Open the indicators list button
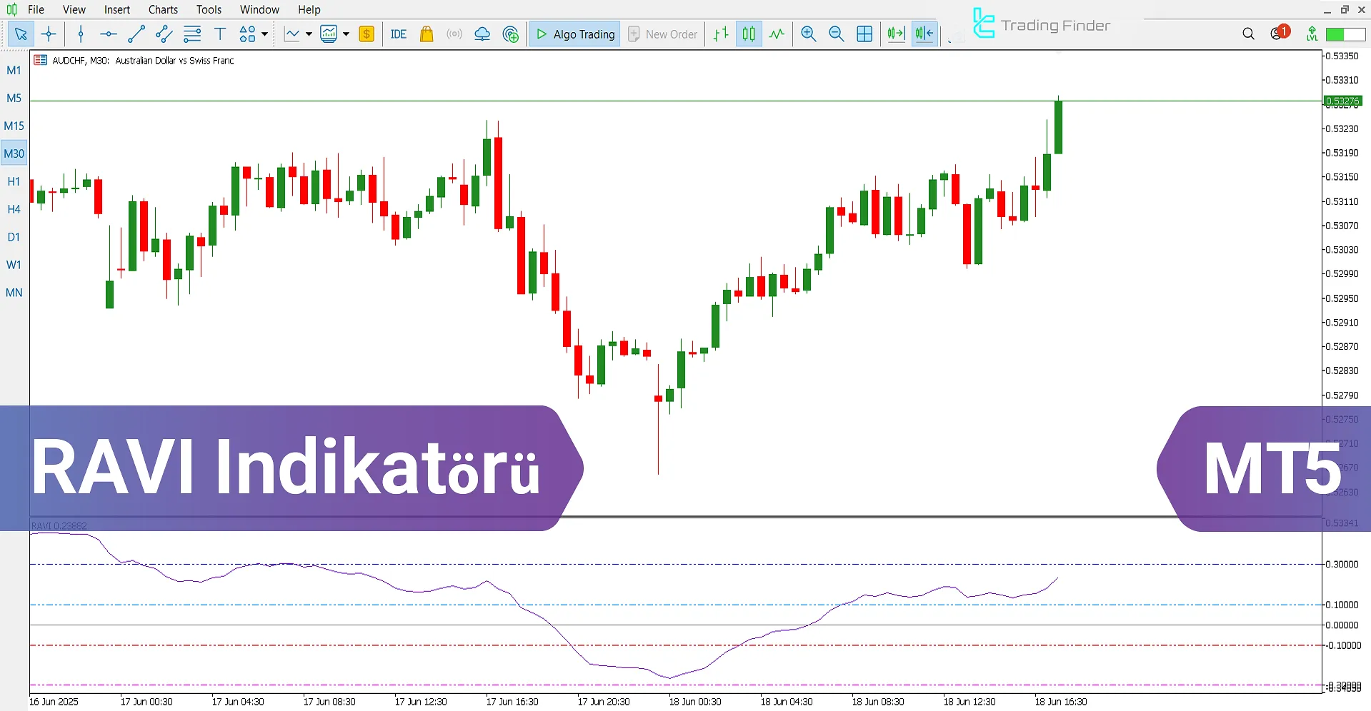This screenshot has width=1371, height=711. [x=291, y=34]
